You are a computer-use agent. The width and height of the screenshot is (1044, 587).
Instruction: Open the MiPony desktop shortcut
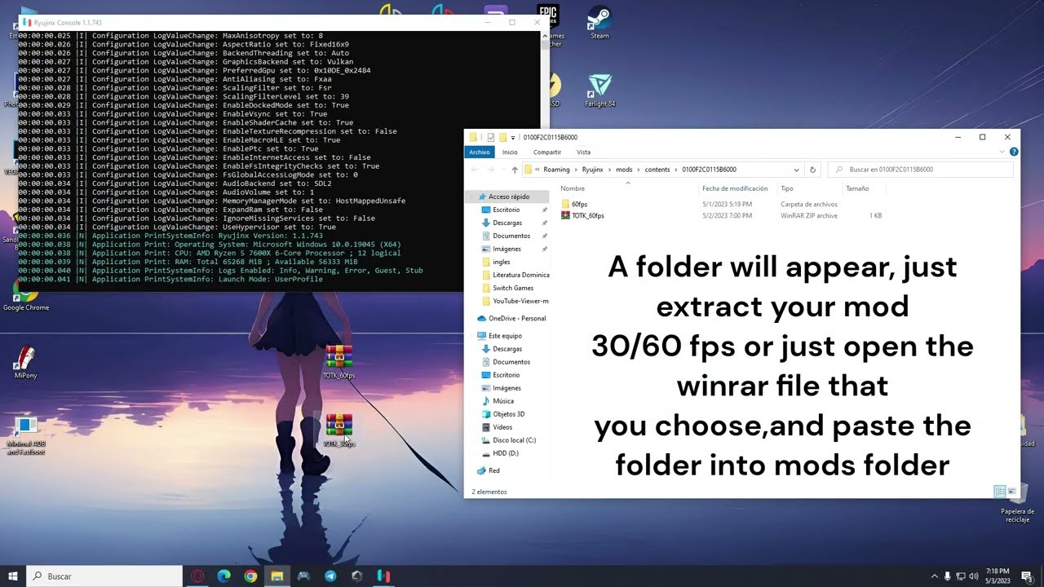(25, 363)
